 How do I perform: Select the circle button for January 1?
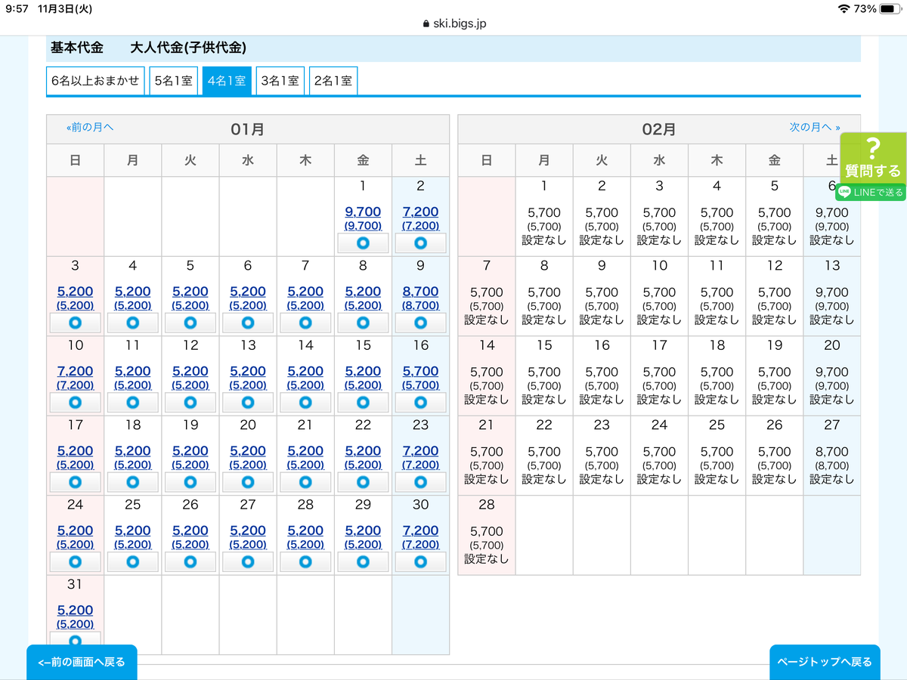(x=363, y=243)
